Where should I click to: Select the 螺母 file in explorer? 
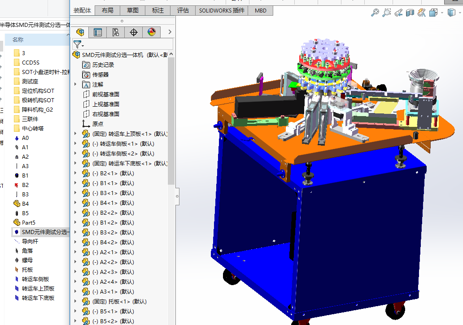[27, 260]
